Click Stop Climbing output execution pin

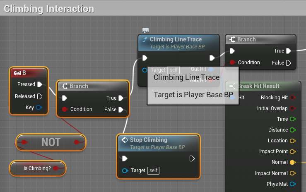click(x=192, y=158)
